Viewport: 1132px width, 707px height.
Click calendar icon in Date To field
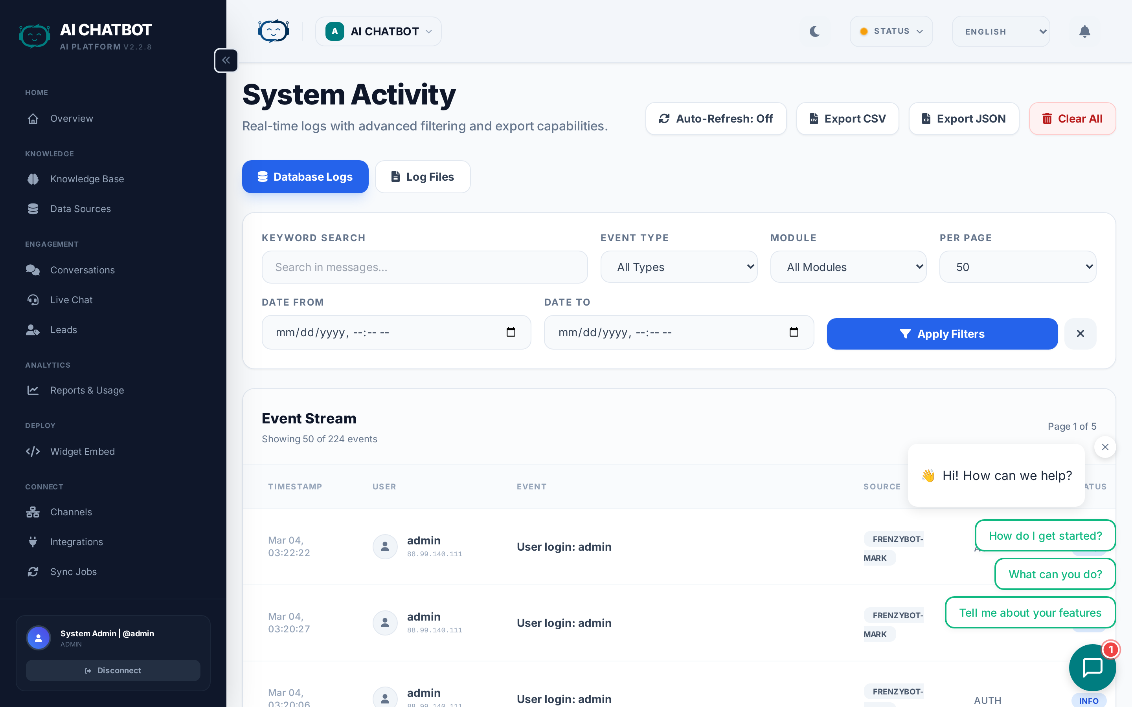pyautogui.click(x=793, y=332)
